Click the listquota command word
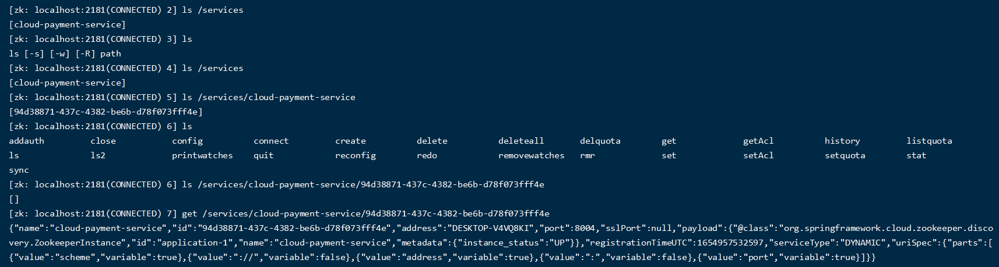Screen dimensions: 999x267 click(929, 141)
